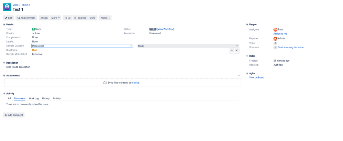Click the bottom Add comment button

(x=14, y=115)
